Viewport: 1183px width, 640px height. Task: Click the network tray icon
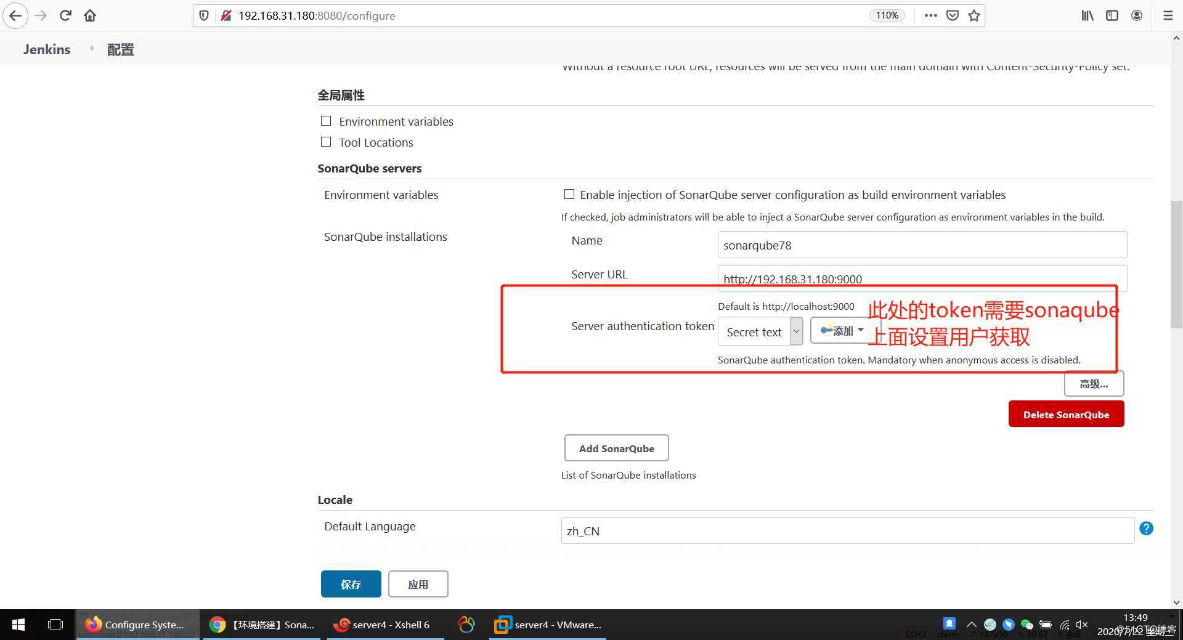(1064, 624)
